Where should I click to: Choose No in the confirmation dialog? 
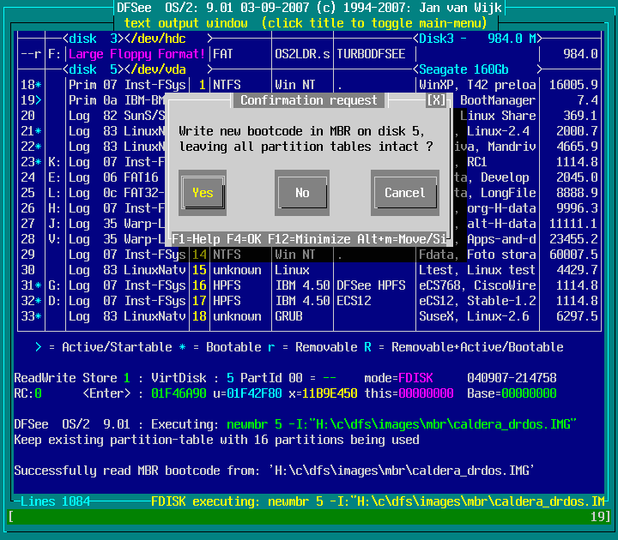pos(302,193)
